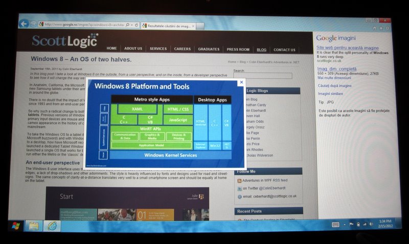This screenshot has width=409, height=244.
Task: Open the BLOG navigation item
Action: [x=261, y=49]
